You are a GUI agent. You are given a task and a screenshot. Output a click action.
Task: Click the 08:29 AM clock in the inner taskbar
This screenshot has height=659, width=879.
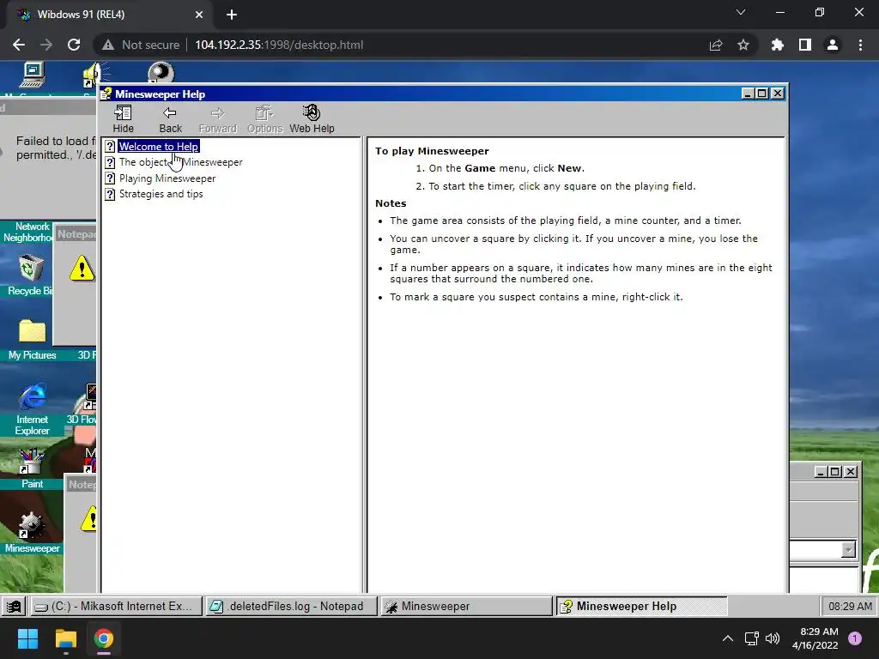[x=850, y=607]
